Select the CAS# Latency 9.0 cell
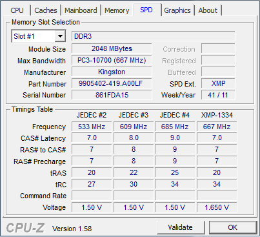The width and height of the screenshot is (260, 237). tap(175, 138)
